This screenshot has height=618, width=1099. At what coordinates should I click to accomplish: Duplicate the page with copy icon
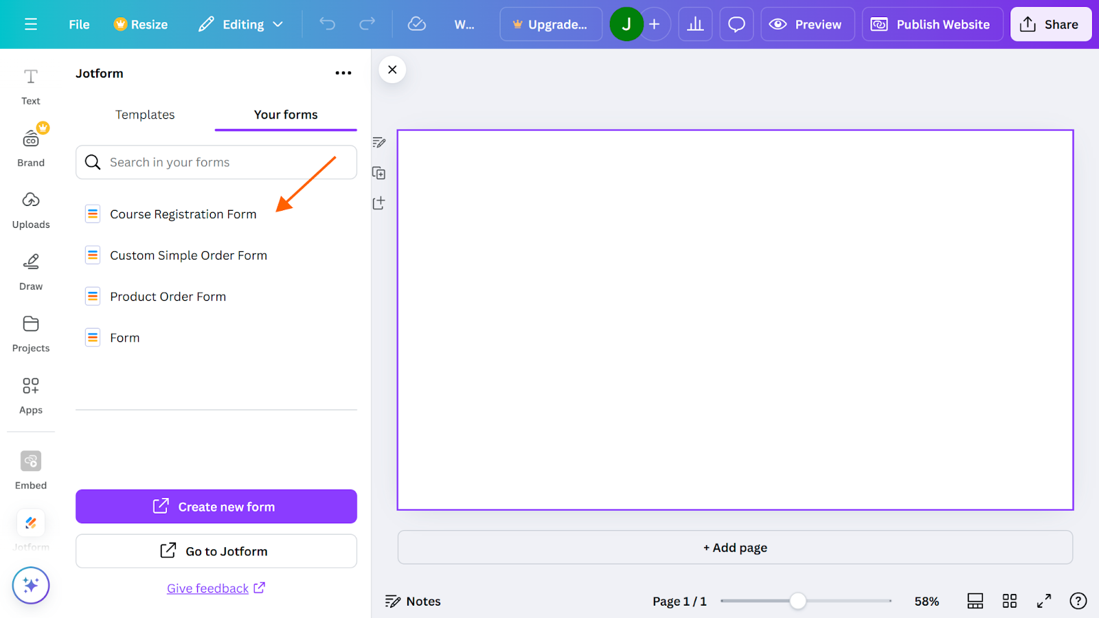(x=379, y=173)
